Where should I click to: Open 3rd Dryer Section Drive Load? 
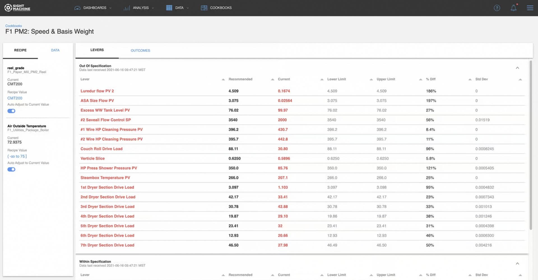tap(108, 207)
